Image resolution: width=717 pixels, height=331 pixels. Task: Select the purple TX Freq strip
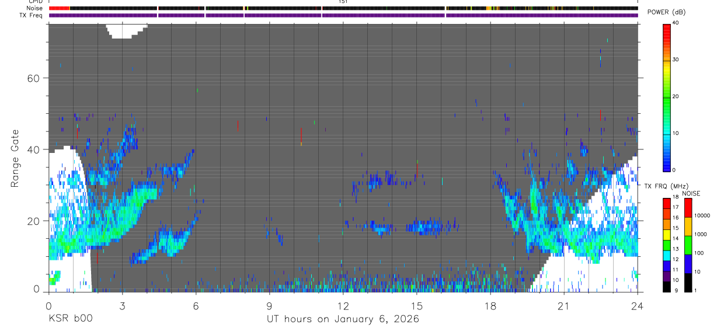tap(343, 15)
